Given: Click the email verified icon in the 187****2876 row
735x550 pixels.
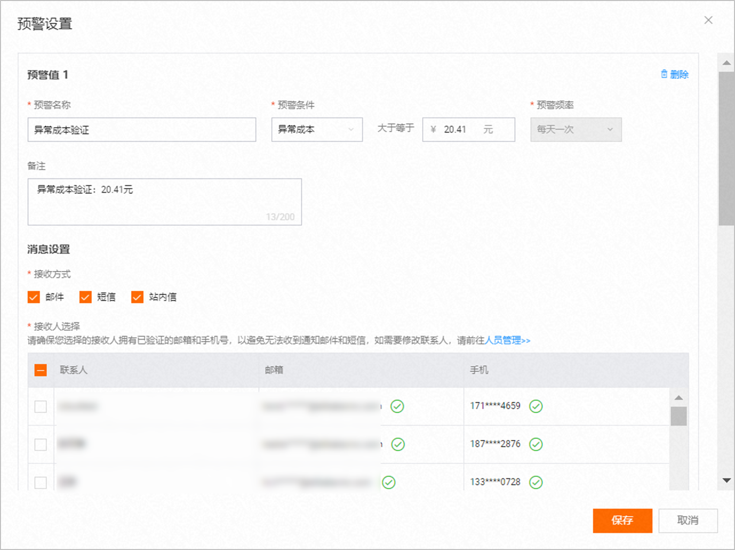Looking at the screenshot, I should pos(398,444).
